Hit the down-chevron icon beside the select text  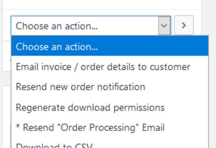164,26
